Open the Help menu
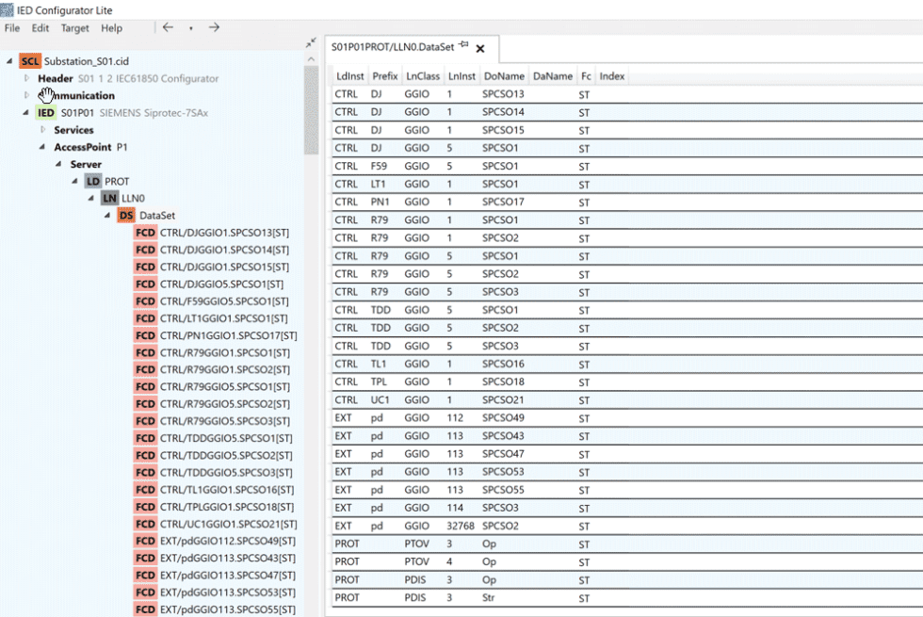This screenshot has height=617, width=923. pos(112,28)
